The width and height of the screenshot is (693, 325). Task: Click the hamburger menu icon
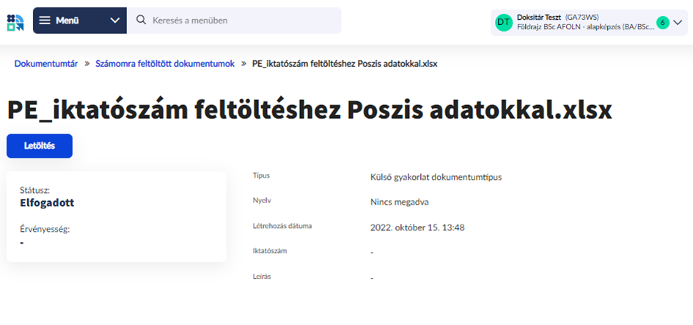click(x=45, y=21)
